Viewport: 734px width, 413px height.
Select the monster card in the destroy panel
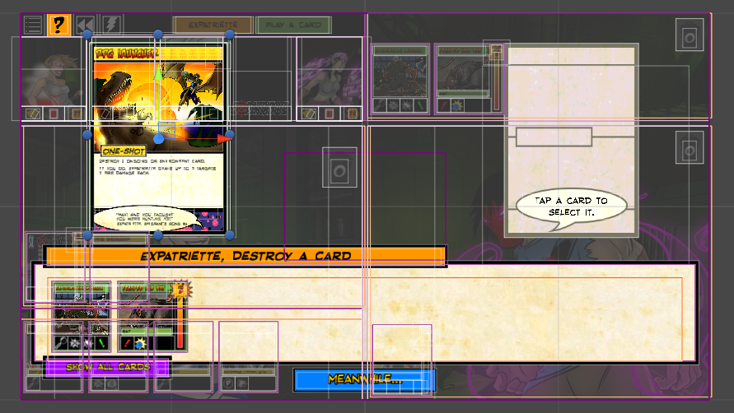[x=82, y=316]
